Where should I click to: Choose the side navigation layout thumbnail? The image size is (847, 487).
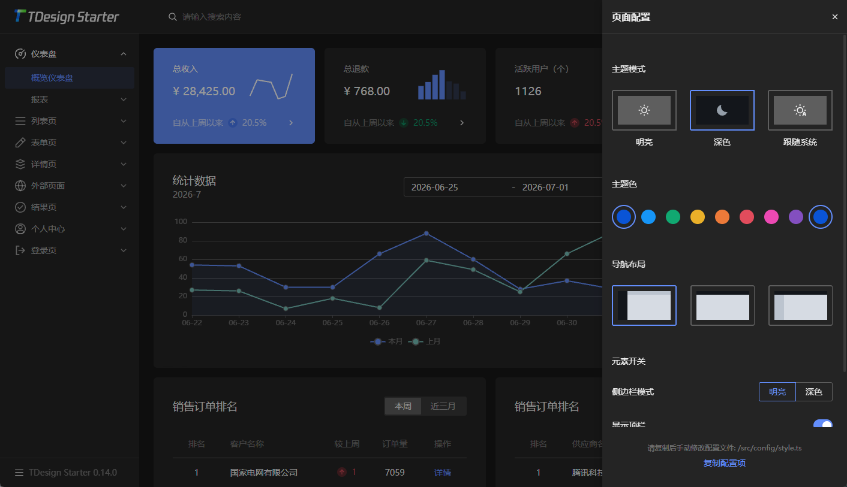pyautogui.click(x=644, y=305)
